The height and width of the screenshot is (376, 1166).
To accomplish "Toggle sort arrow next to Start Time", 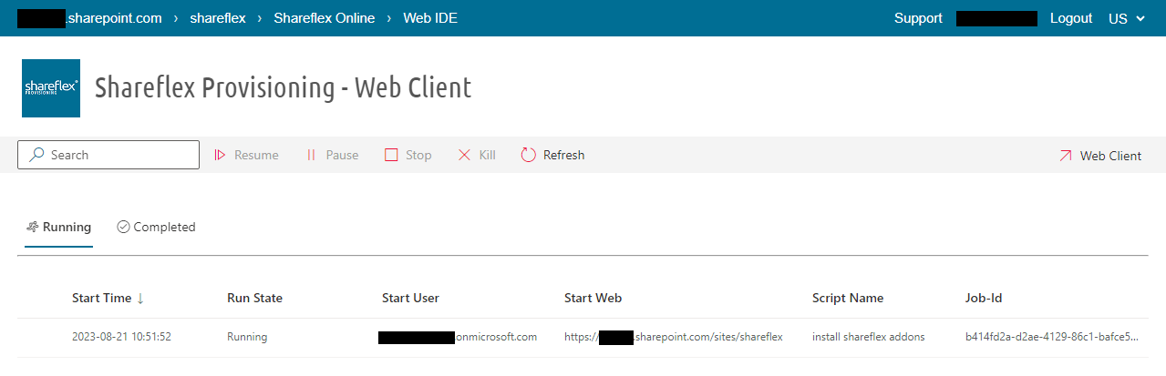I will 140,298.
